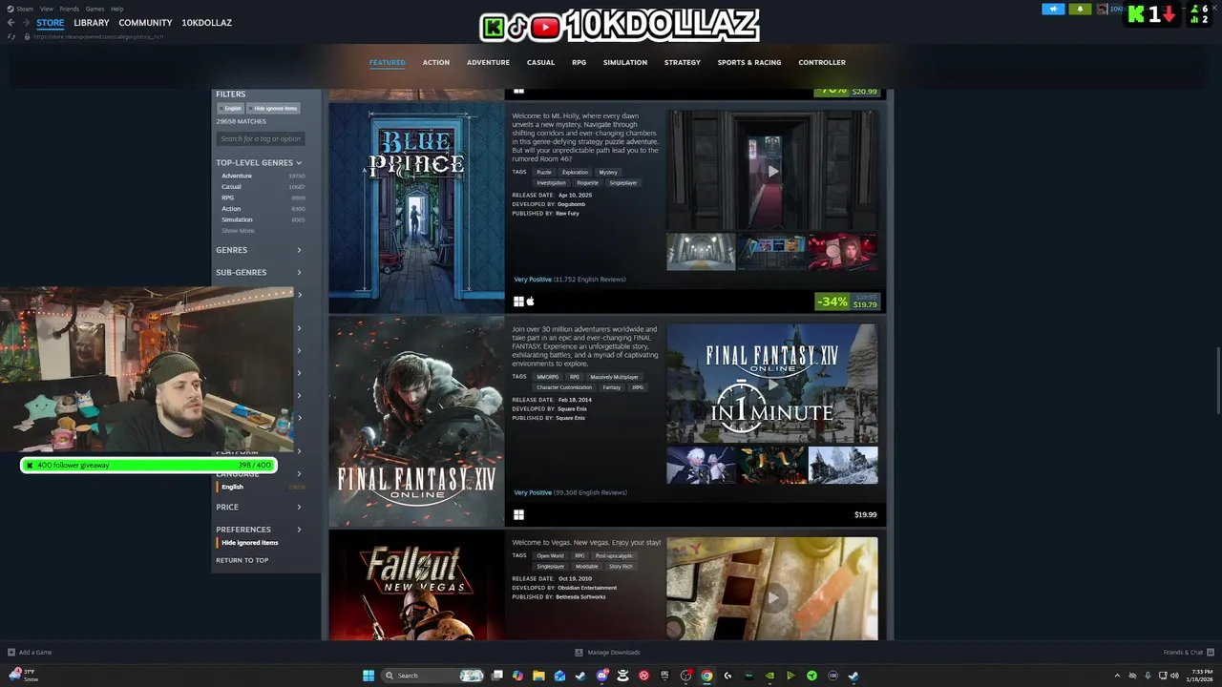This screenshot has width=1222, height=687.
Task: Open the user avatar in Steam header
Action: tap(1103, 10)
